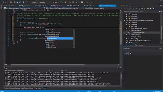
Task: Collapse the DemoService class outline toggle
Action: point(13,19)
